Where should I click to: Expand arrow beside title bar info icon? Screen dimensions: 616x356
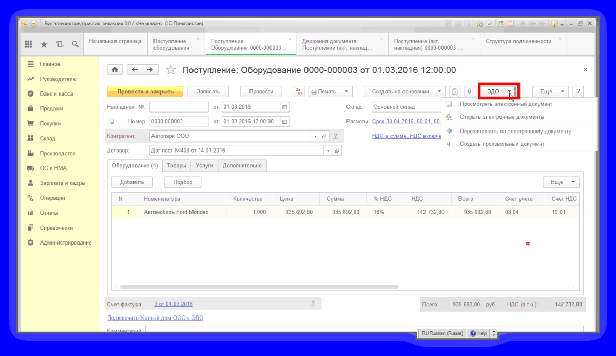[x=562, y=24]
